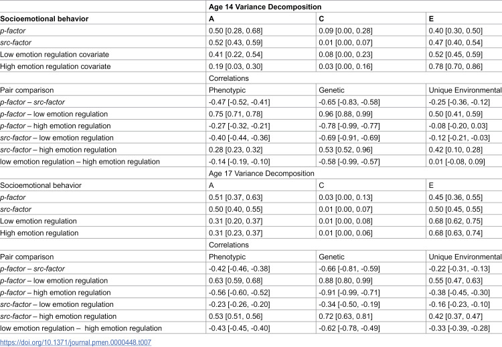Click Age 14 src-factor E value 0.47
502x347 pixels.
(455, 43)
